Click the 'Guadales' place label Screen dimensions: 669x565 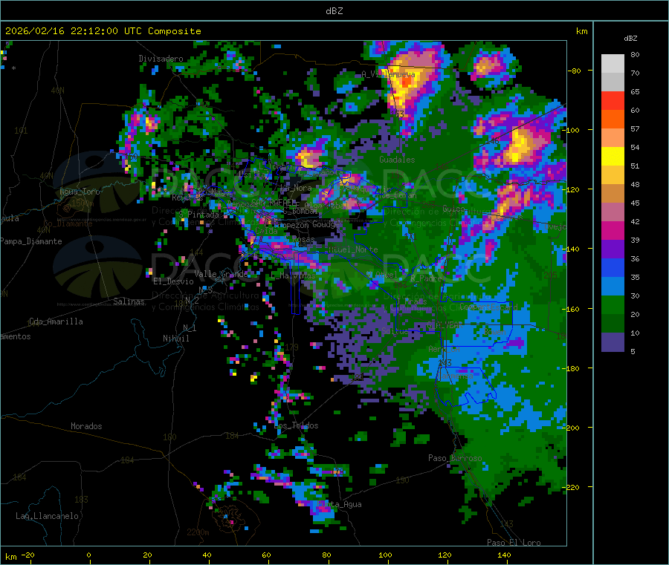tap(397, 160)
